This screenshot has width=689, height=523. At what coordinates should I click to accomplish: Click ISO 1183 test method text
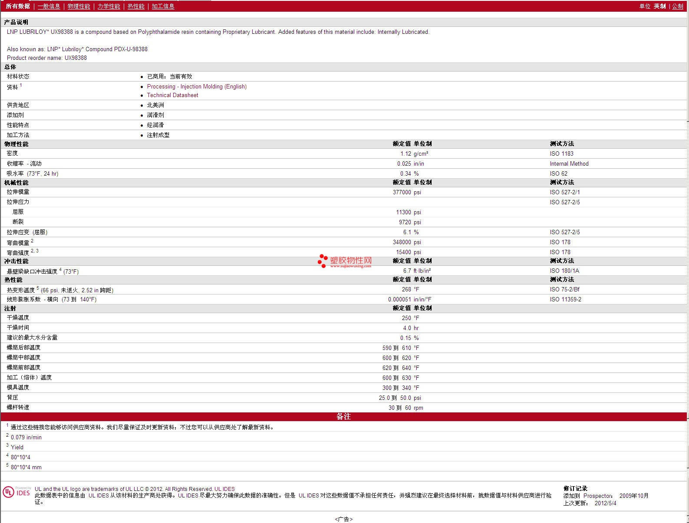pos(561,154)
